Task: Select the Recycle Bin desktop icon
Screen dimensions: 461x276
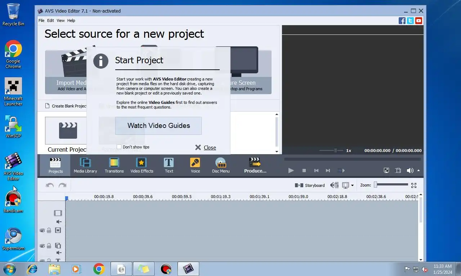Action: tap(13, 14)
